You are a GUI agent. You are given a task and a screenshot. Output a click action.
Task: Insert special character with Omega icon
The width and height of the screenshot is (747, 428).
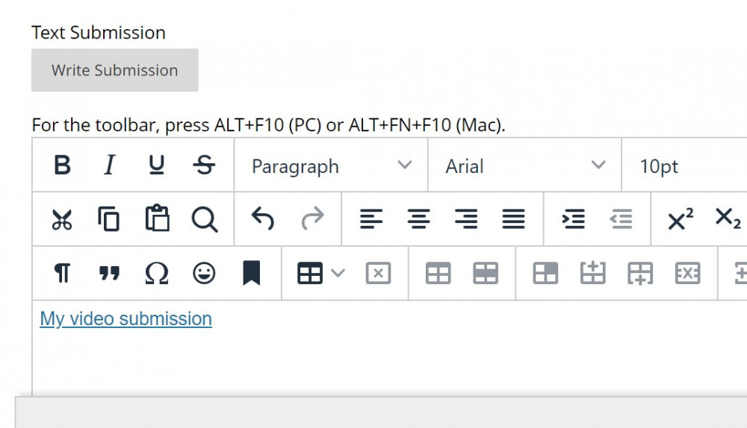coord(156,274)
